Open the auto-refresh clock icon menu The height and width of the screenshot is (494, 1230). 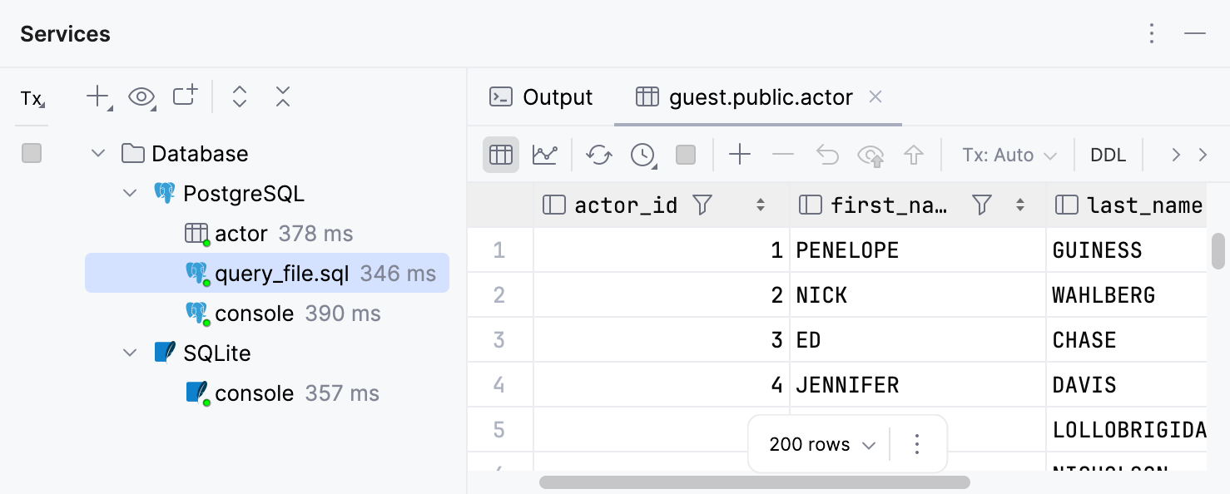(x=643, y=155)
